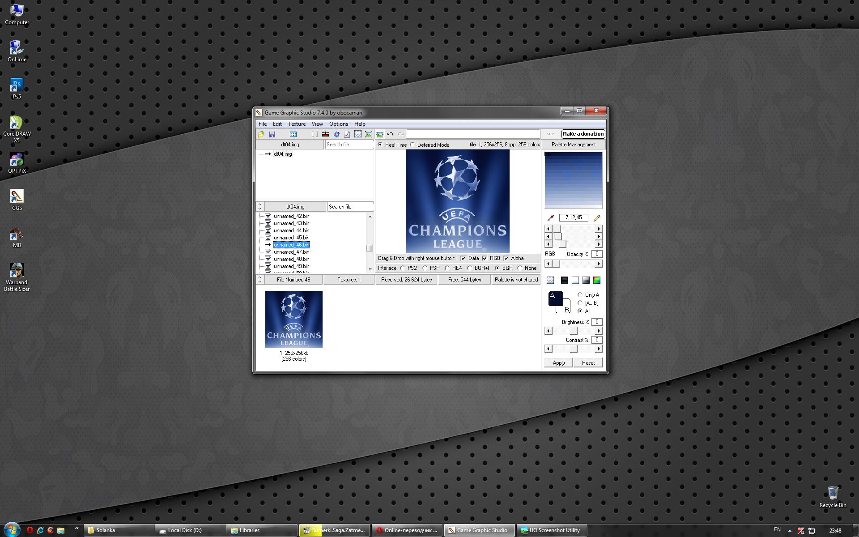Click the file list scrollbar down arrow
This screenshot has height=537, width=859.
click(x=370, y=269)
